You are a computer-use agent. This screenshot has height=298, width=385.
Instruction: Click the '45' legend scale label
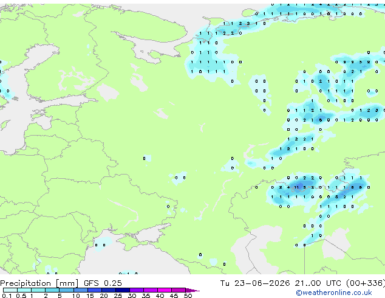[x=174, y=296]
